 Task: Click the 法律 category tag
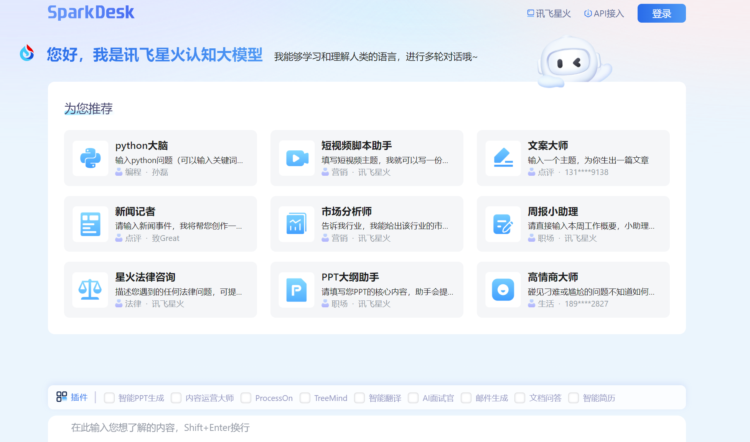(x=133, y=304)
